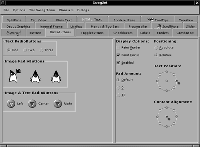Set text position to top of circle
This screenshot has width=200, height=147.
[x=167, y=72]
